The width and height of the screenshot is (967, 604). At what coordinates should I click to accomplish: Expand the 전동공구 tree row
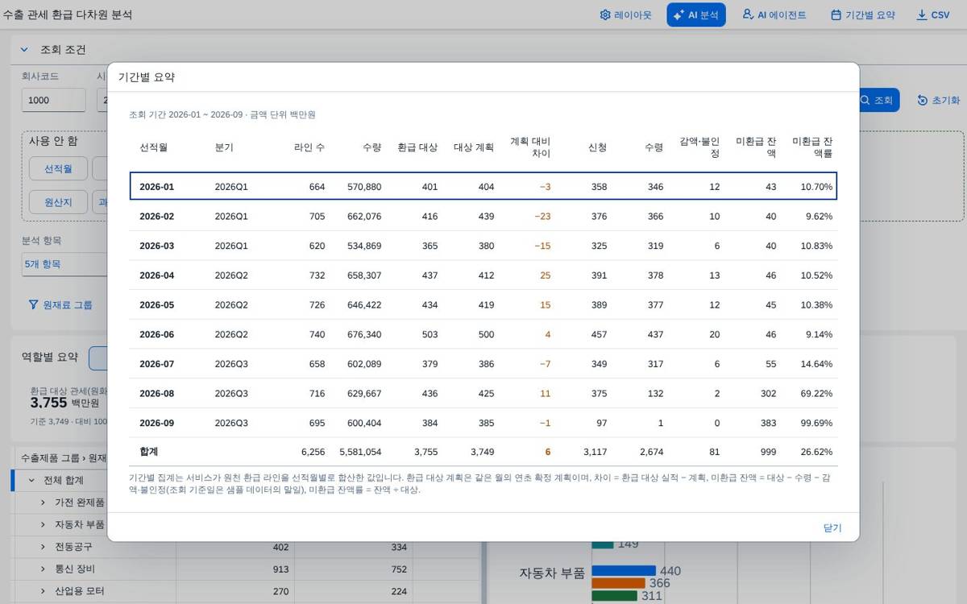coord(43,547)
